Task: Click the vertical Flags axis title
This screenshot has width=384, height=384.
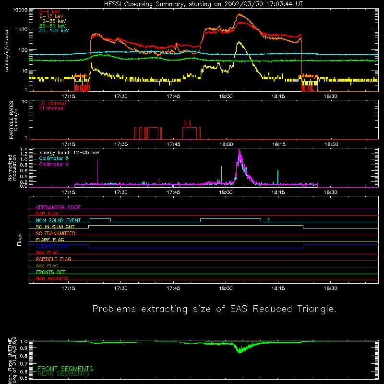Action: tap(20, 240)
